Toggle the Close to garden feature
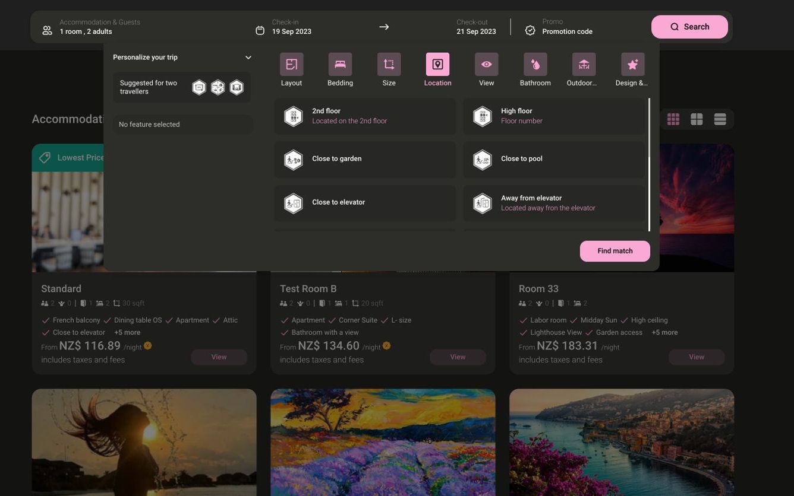The image size is (794, 496). pos(365,160)
